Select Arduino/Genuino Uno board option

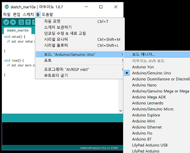tap(157, 73)
